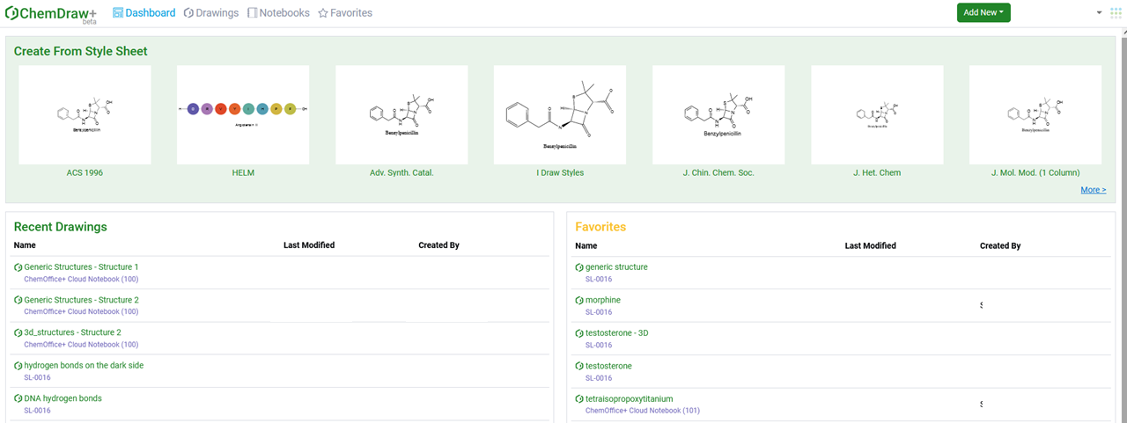This screenshot has width=1127, height=423.
Task: Go to the Notebooks tab
Action: [278, 13]
